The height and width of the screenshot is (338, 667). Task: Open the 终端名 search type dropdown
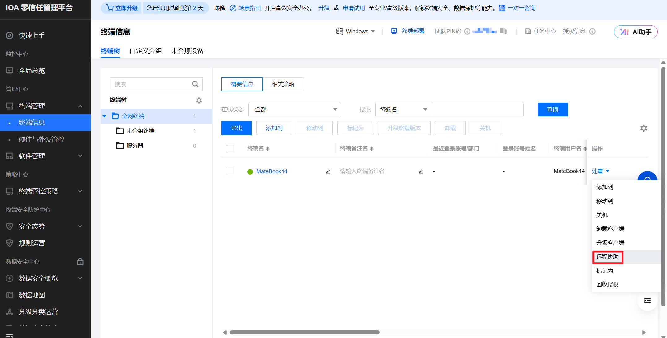point(403,109)
